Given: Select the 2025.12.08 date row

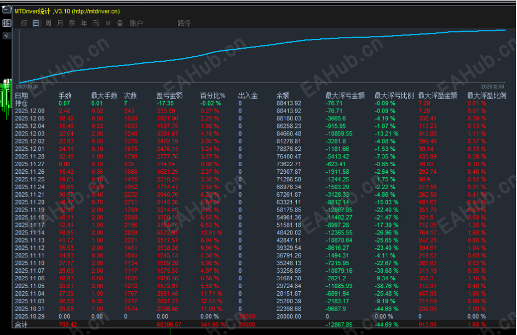Looking at the screenshot, I should (x=30, y=111).
